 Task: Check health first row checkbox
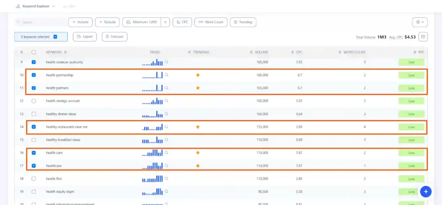coord(34,179)
